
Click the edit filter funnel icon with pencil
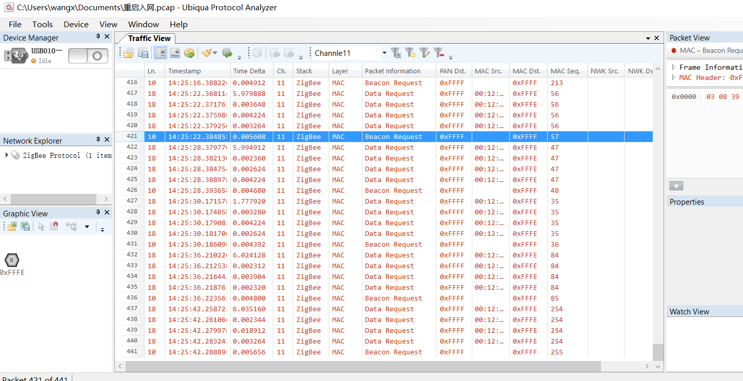(424, 53)
